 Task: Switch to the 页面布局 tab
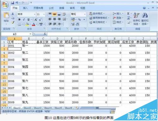point(38,8)
